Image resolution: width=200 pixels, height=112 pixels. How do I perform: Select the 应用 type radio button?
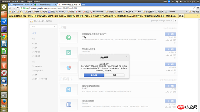(x=33, y=48)
